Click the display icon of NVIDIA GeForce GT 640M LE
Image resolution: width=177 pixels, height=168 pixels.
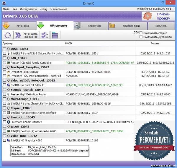(x=8, y=85)
